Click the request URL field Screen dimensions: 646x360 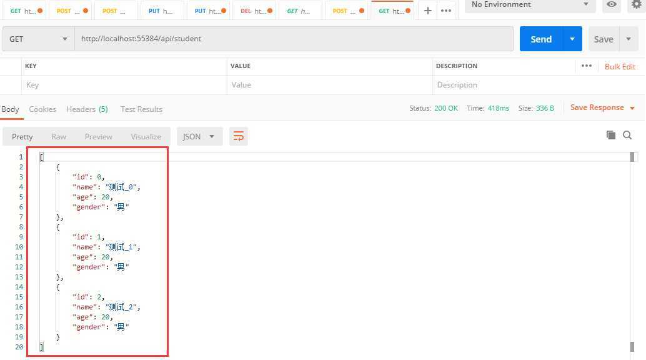(294, 39)
